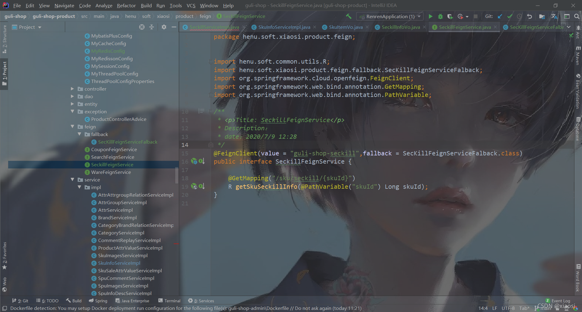582x312 pixels.
Task: Rollback changes using the undo arrow icon
Action: 530,16
